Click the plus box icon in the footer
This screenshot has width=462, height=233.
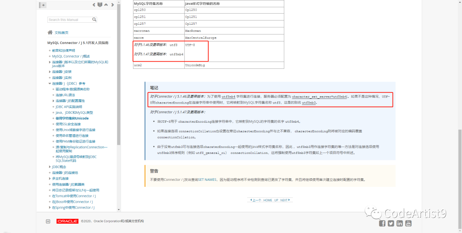tap(48, 221)
